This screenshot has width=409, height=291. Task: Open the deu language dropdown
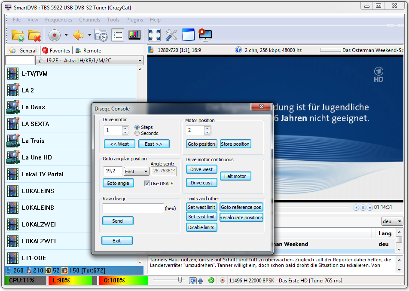point(392,221)
